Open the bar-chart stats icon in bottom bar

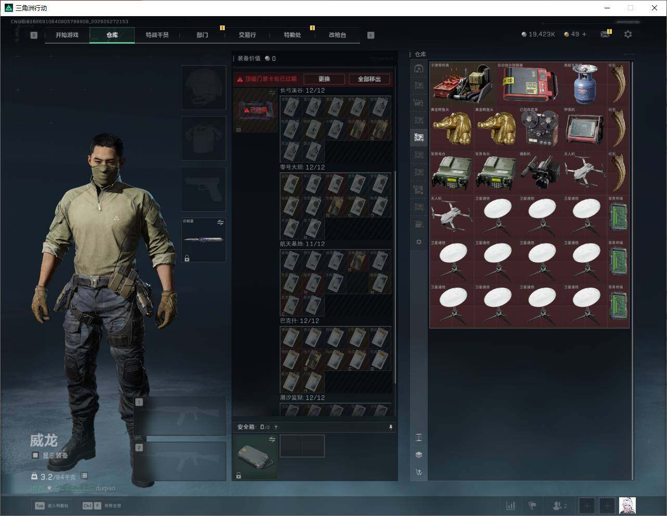(511, 506)
